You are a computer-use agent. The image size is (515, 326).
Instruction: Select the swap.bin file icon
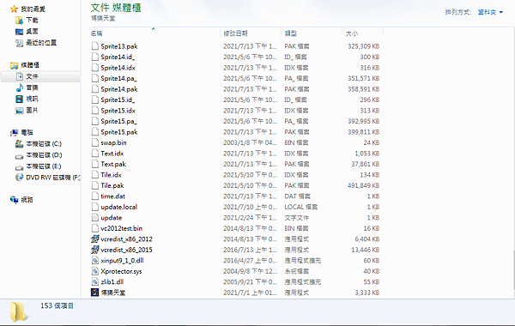pos(95,142)
